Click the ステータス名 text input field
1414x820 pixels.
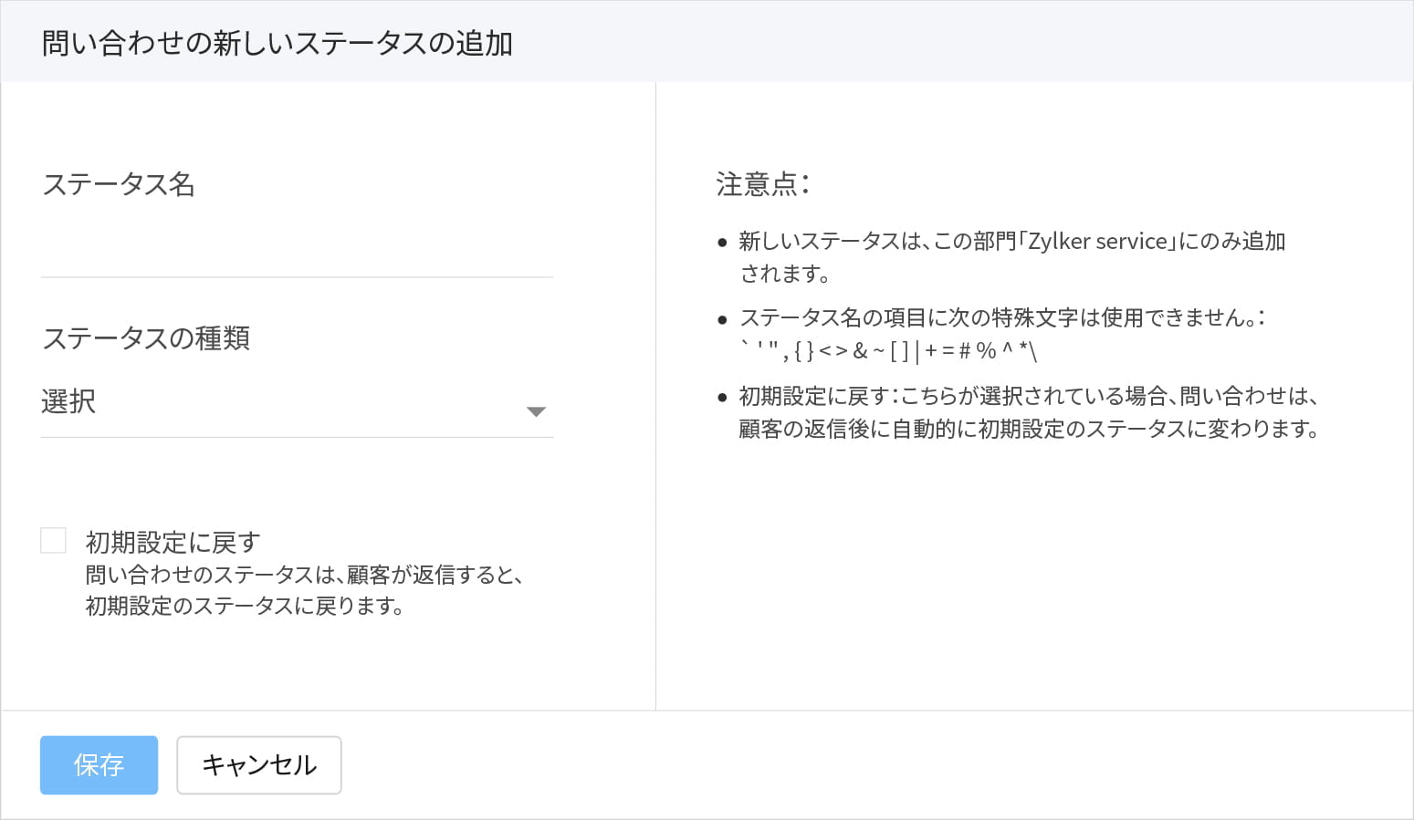tap(297, 250)
